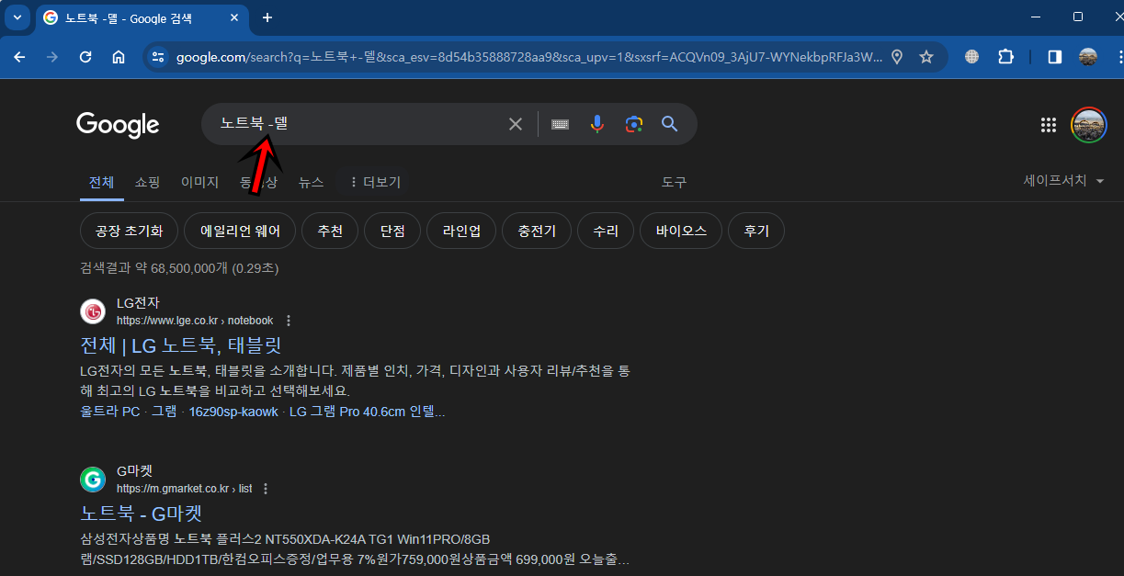1124x576 pixels.
Task: Open the 세이프서치 dropdown
Action: (1064, 181)
